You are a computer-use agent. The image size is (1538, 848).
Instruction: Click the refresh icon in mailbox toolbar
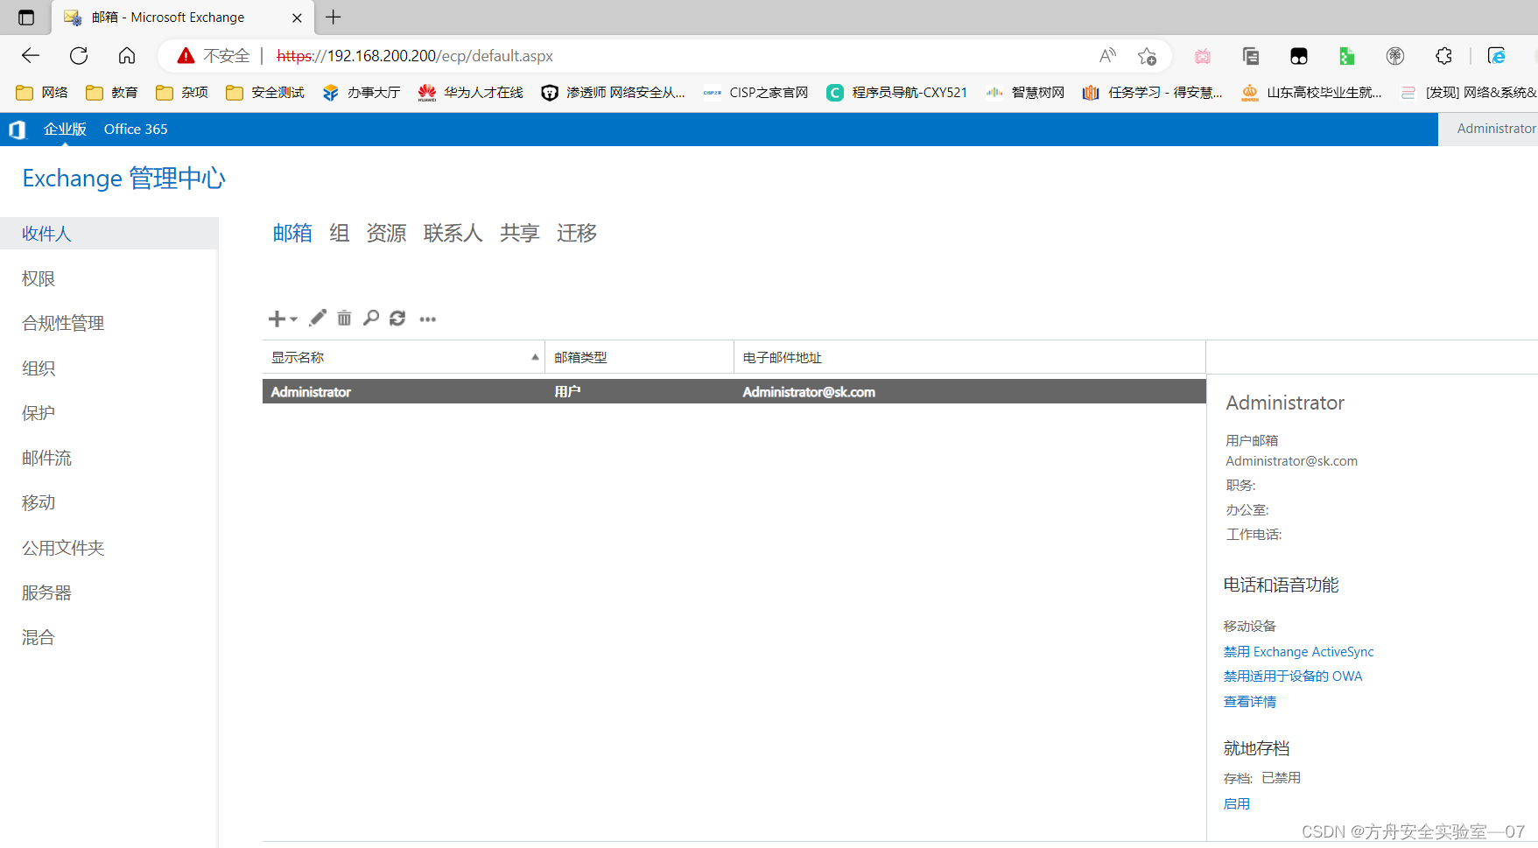[x=397, y=318]
